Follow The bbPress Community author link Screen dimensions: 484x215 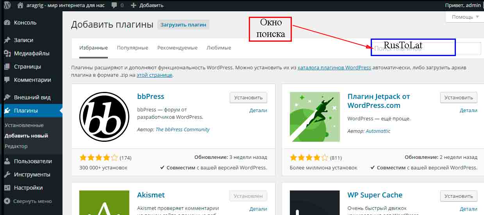(x=182, y=130)
